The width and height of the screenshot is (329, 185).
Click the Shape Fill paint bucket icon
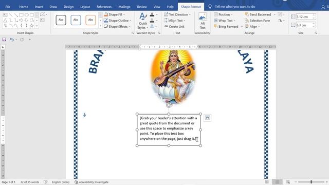(x=106, y=14)
